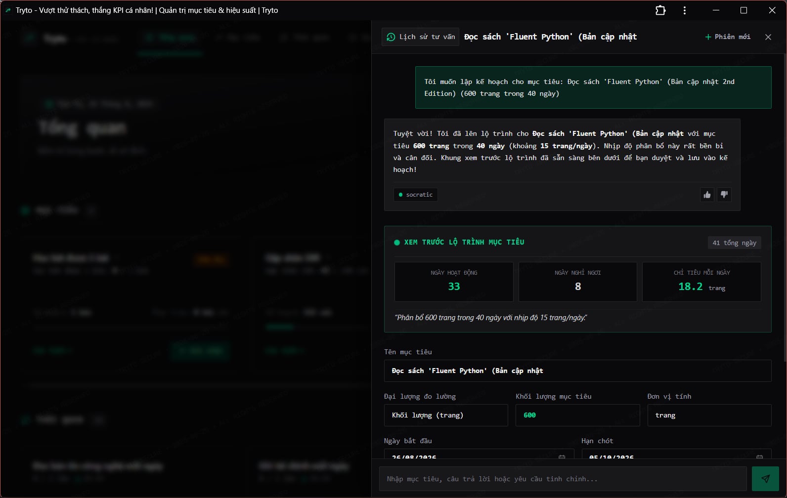Click the 'Ngày bắt đầu' label
Image resolution: width=787 pixels, height=498 pixels.
pyautogui.click(x=408, y=441)
